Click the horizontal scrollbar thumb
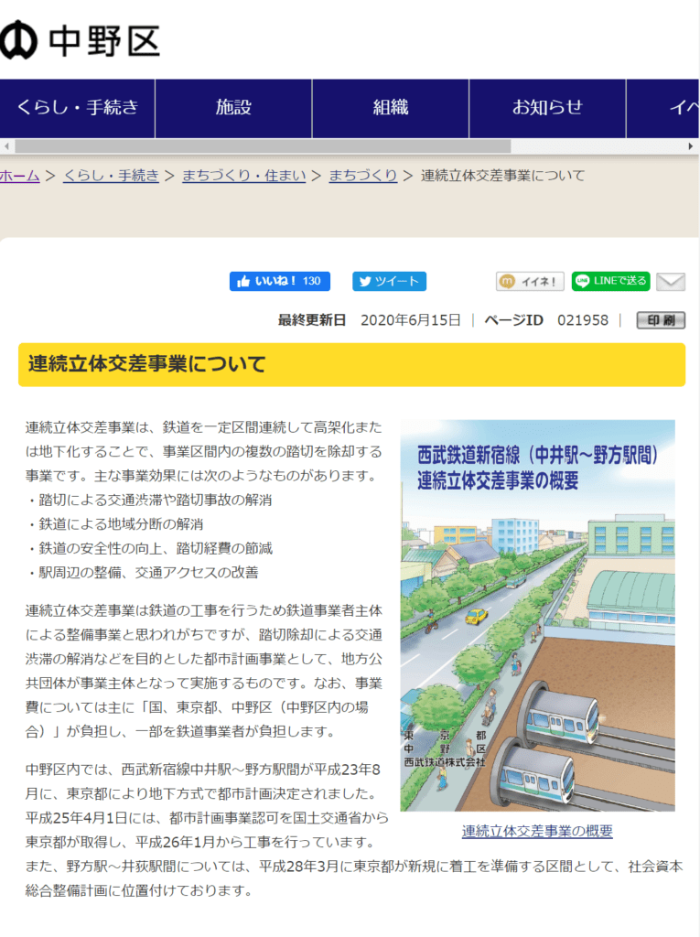 click(263, 146)
